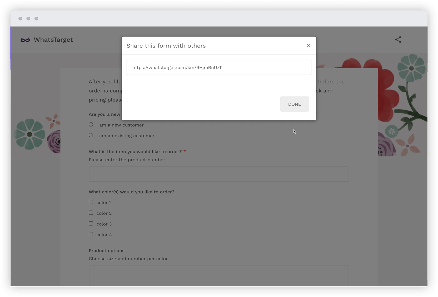438x297 pixels.
Task: Open the share icon at top right
Action: [398, 40]
